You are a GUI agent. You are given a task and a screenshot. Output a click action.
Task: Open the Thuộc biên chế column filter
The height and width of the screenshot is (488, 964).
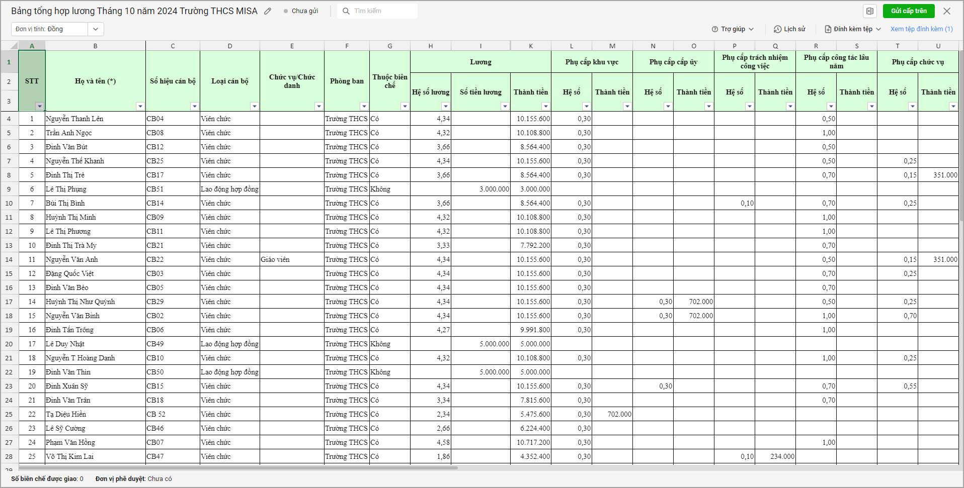[405, 106]
